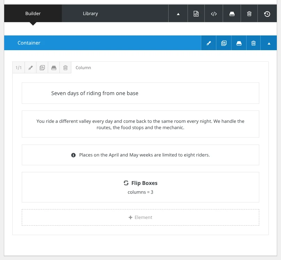Save the Container to library

click(239, 43)
